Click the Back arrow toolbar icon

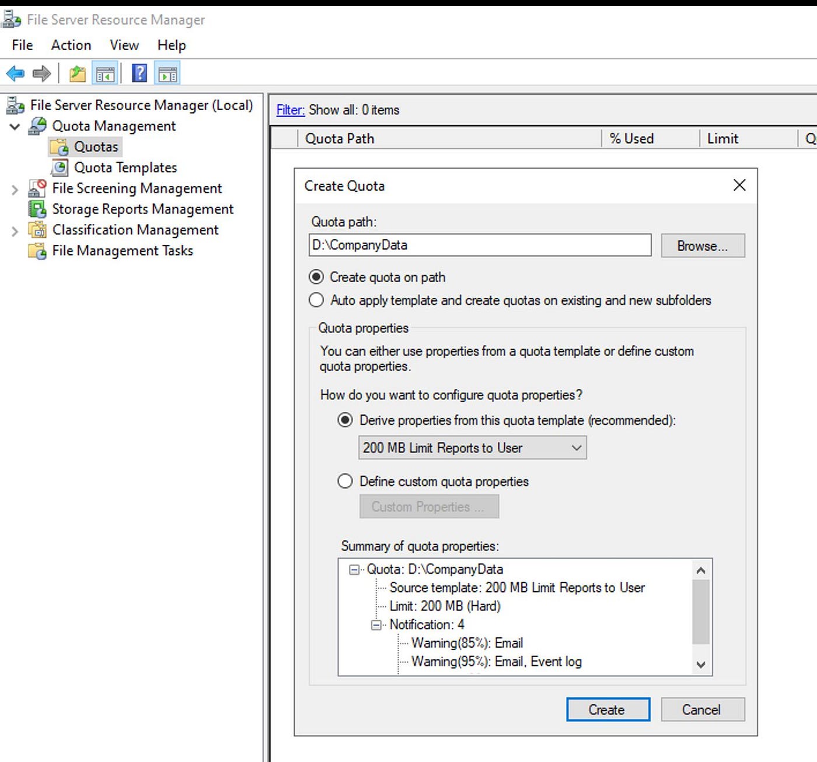15,73
